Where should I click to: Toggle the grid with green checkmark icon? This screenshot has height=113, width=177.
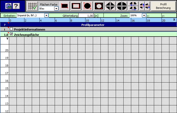pyautogui.click(x=33, y=6)
